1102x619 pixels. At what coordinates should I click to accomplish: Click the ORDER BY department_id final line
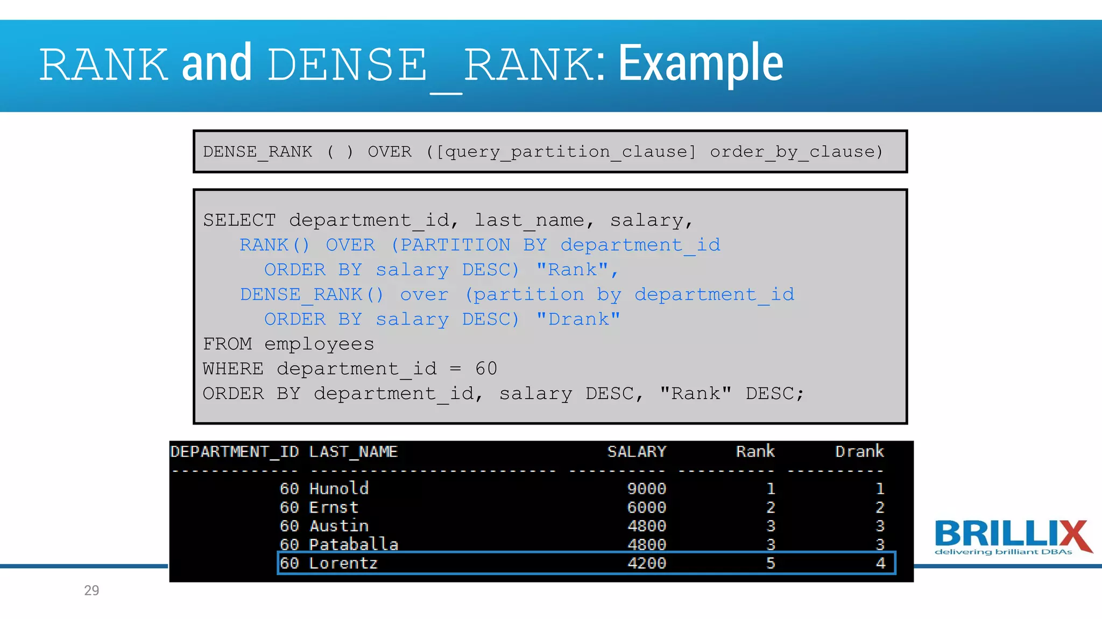(503, 393)
